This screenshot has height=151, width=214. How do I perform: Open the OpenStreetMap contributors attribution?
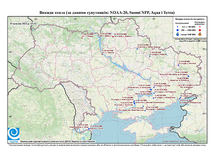coord(184,141)
